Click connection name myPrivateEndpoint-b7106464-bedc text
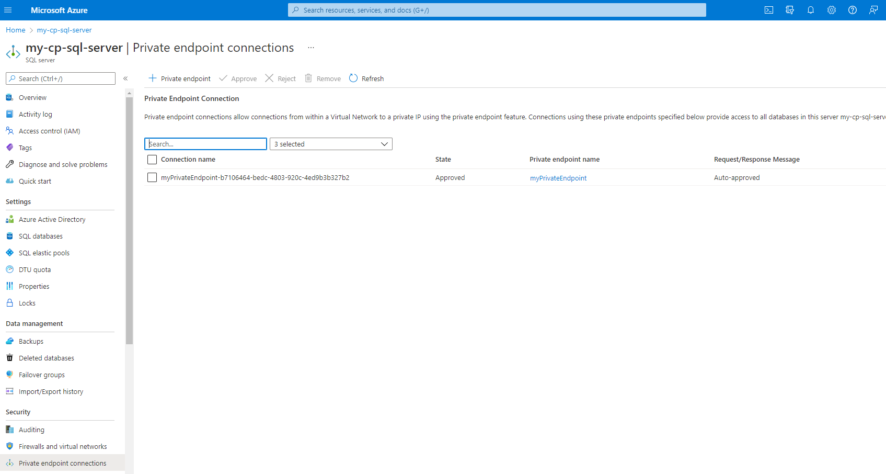Viewport: 886px width, 474px height. [x=255, y=177]
